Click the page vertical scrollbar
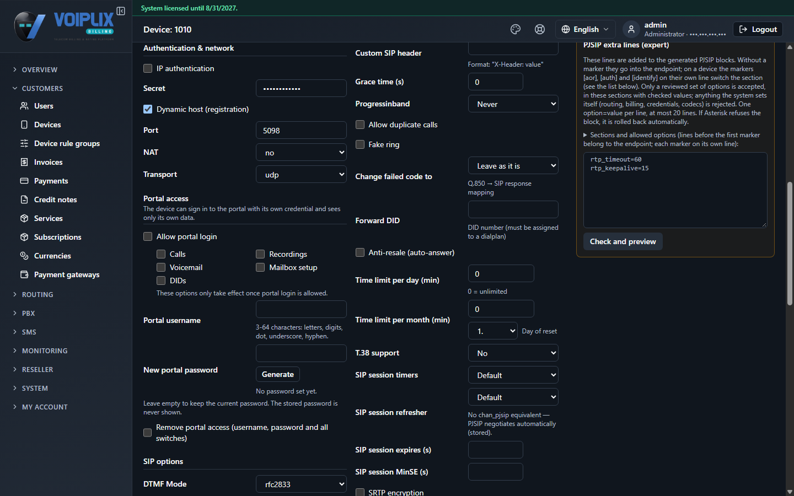The image size is (794, 496). pos(790,242)
